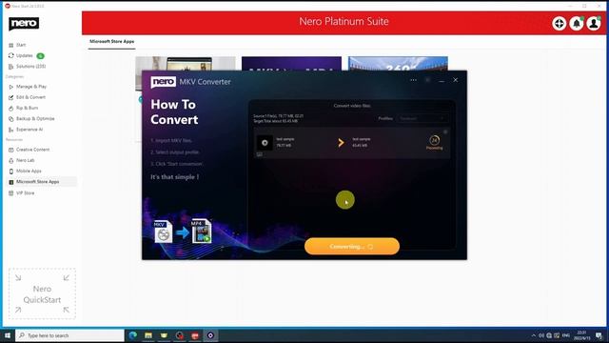The width and height of the screenshot is (609, 343).
Task: Open Action Center in system tray
Action: (x=599, y=335)
